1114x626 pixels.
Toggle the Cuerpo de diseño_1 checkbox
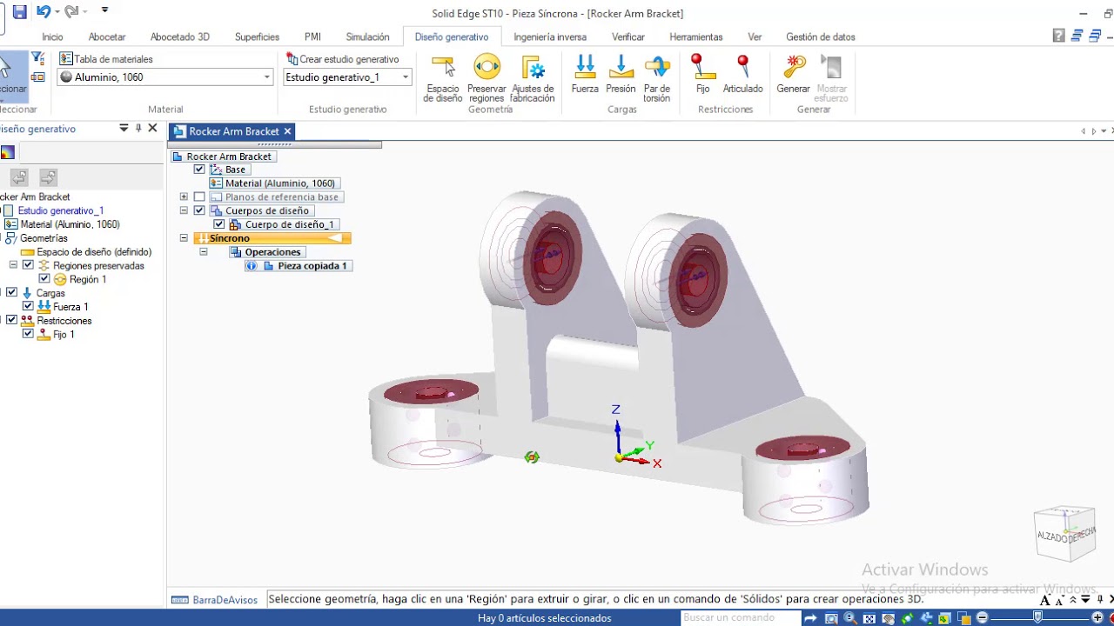(219, 224)
